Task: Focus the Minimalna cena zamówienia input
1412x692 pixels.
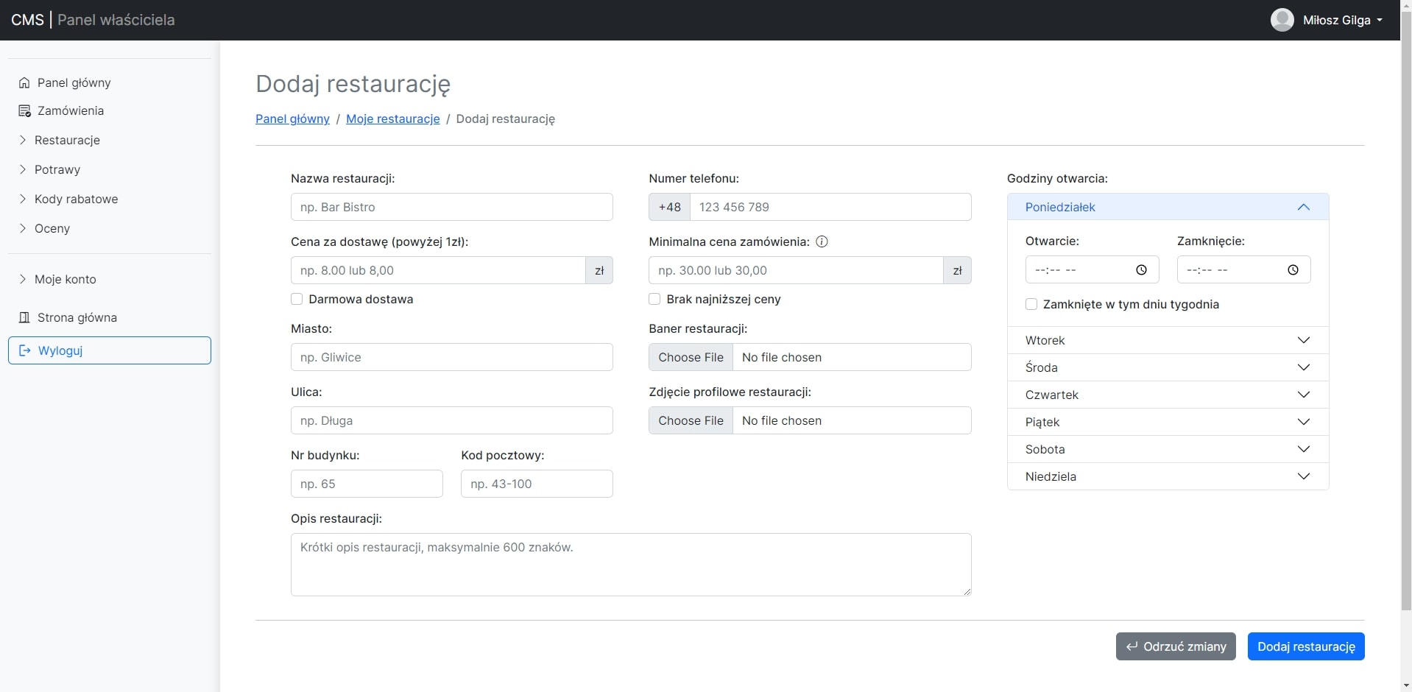Action: point(796,270)
